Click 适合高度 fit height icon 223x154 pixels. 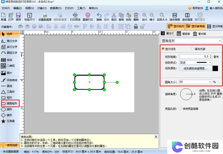187,17
